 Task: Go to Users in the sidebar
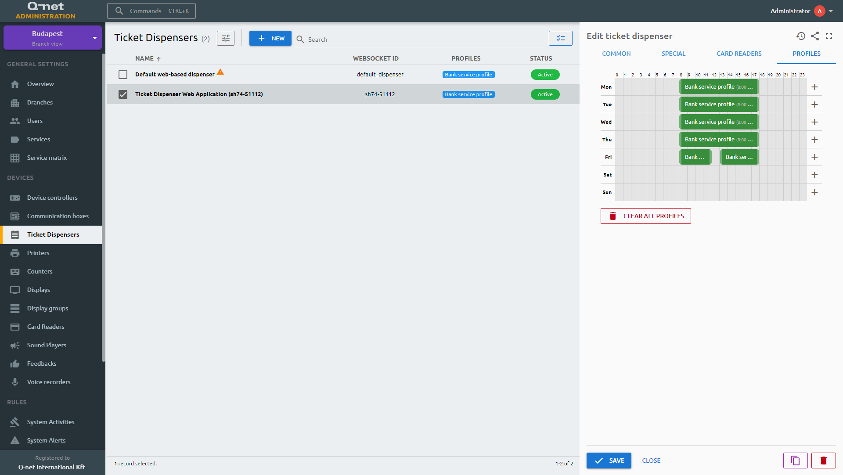51,121
